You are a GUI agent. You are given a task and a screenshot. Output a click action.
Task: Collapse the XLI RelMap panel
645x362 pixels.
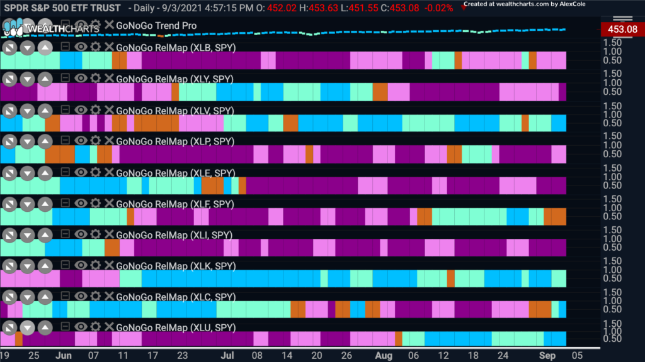pyautogui.click(x=65, y=234)
